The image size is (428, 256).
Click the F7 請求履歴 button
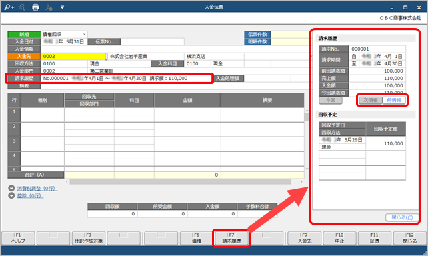[231, 238]
